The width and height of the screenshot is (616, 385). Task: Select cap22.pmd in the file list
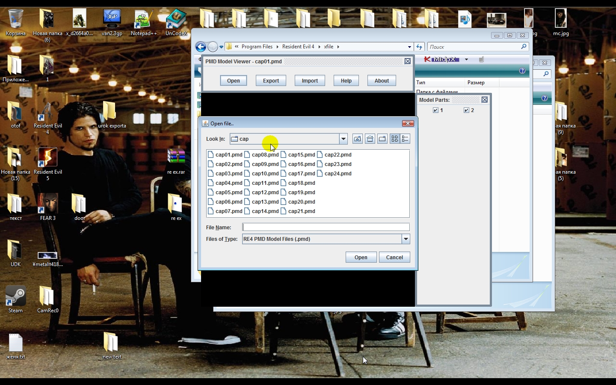tap(334, 155)
